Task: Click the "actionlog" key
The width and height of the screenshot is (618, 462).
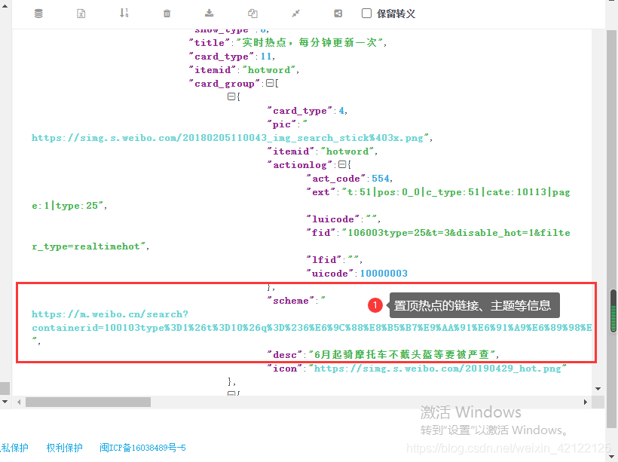Action: point(300,165)
